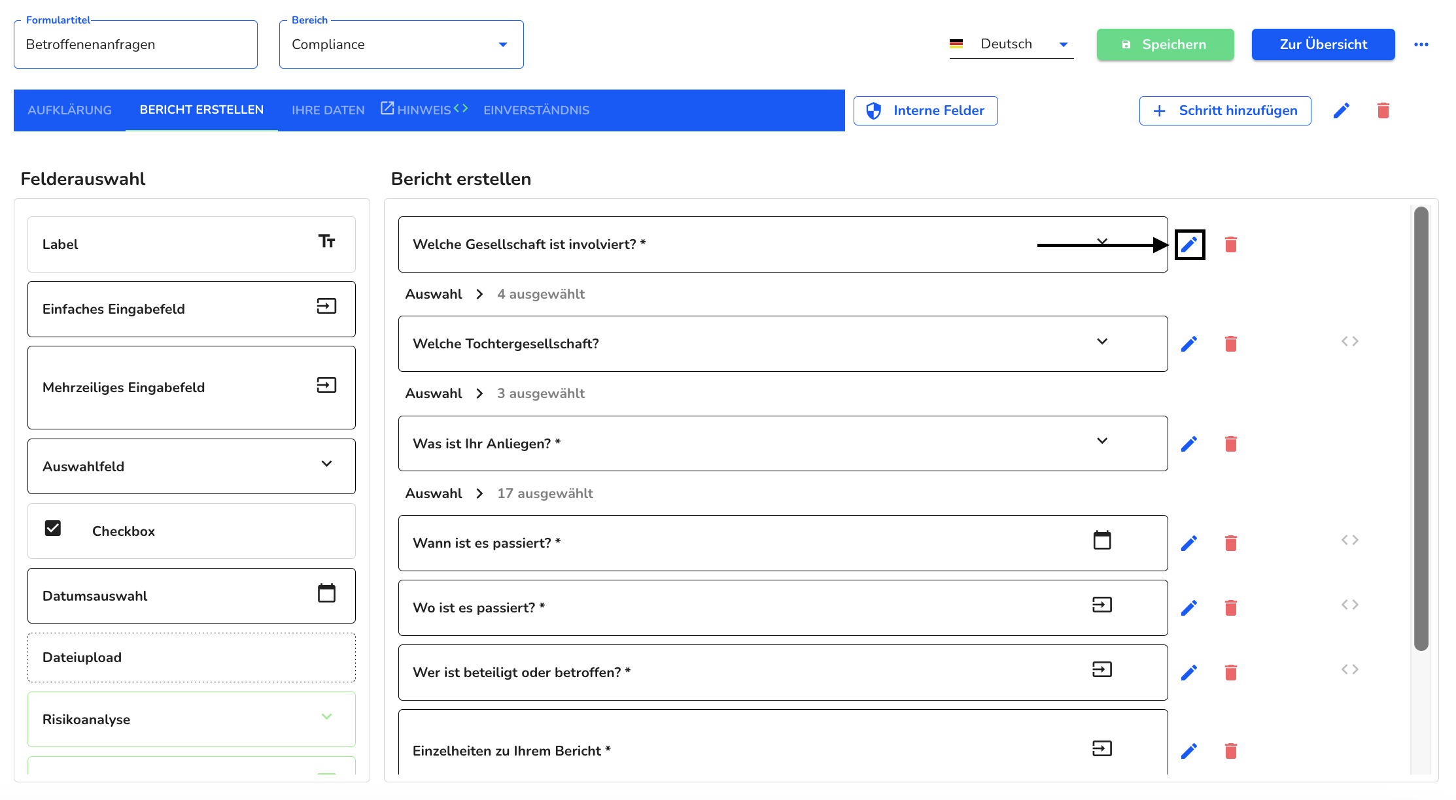
Task: Expand the 'Welche Tochtergesellschaft?' dropdown chevron
Action: coord(1102,341)
